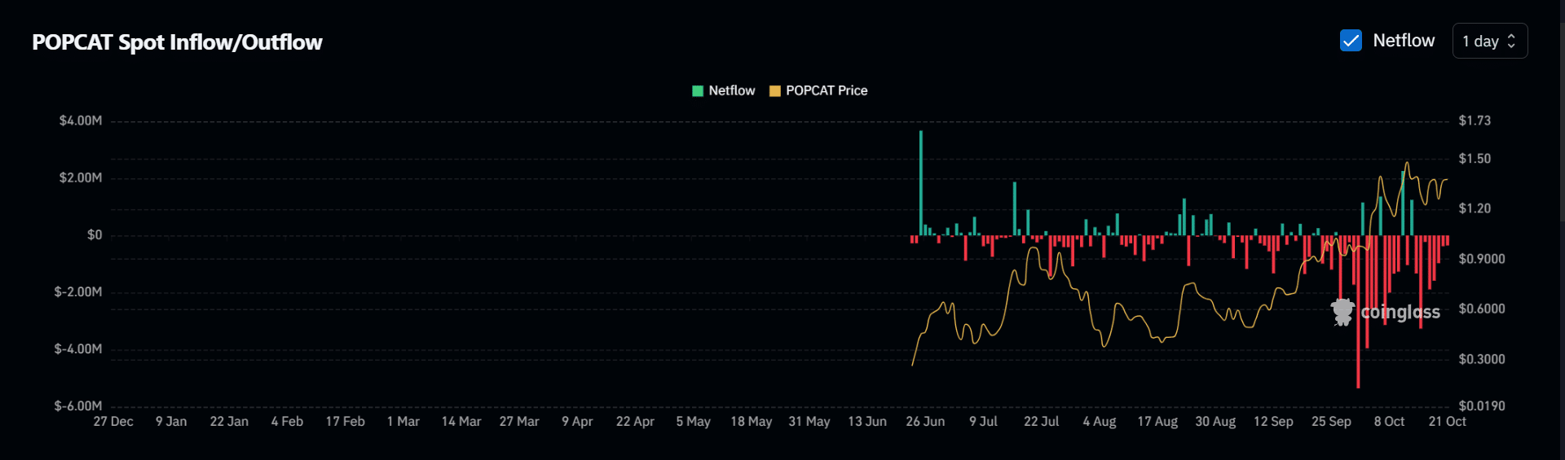This screenshot has height=460, width=1565.
Task: Hide POPCAT Price series via legend label
Action: point(826,91)
